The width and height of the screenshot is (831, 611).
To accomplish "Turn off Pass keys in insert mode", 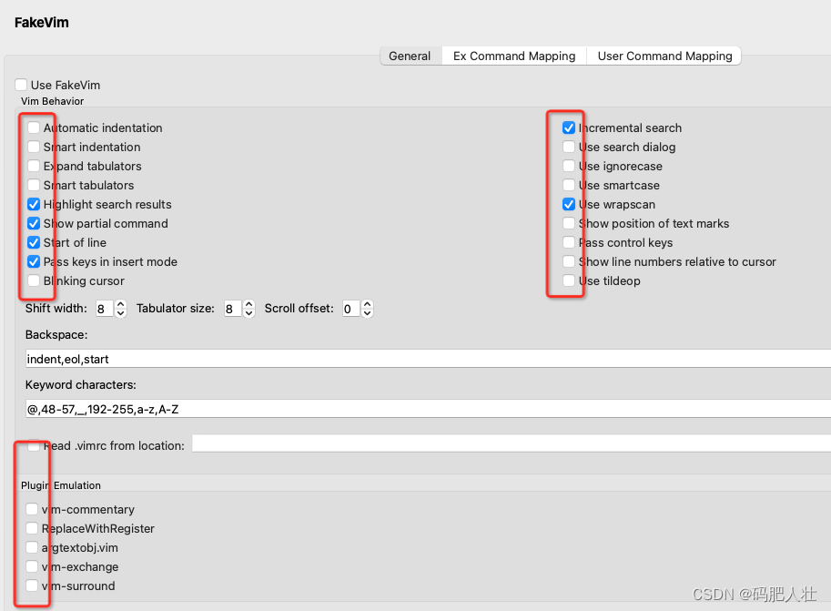I will pyautogui.click(x=34, y=261).
